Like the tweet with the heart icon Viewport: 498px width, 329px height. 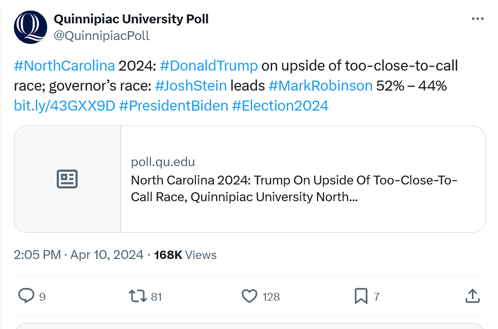[249, 296]
